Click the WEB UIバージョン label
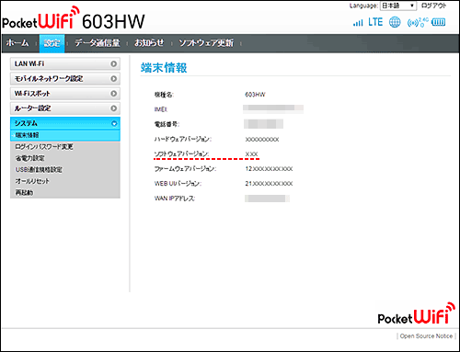Viewport: 460px width, 352px height. pyautogui.click(x=178, y=184)
